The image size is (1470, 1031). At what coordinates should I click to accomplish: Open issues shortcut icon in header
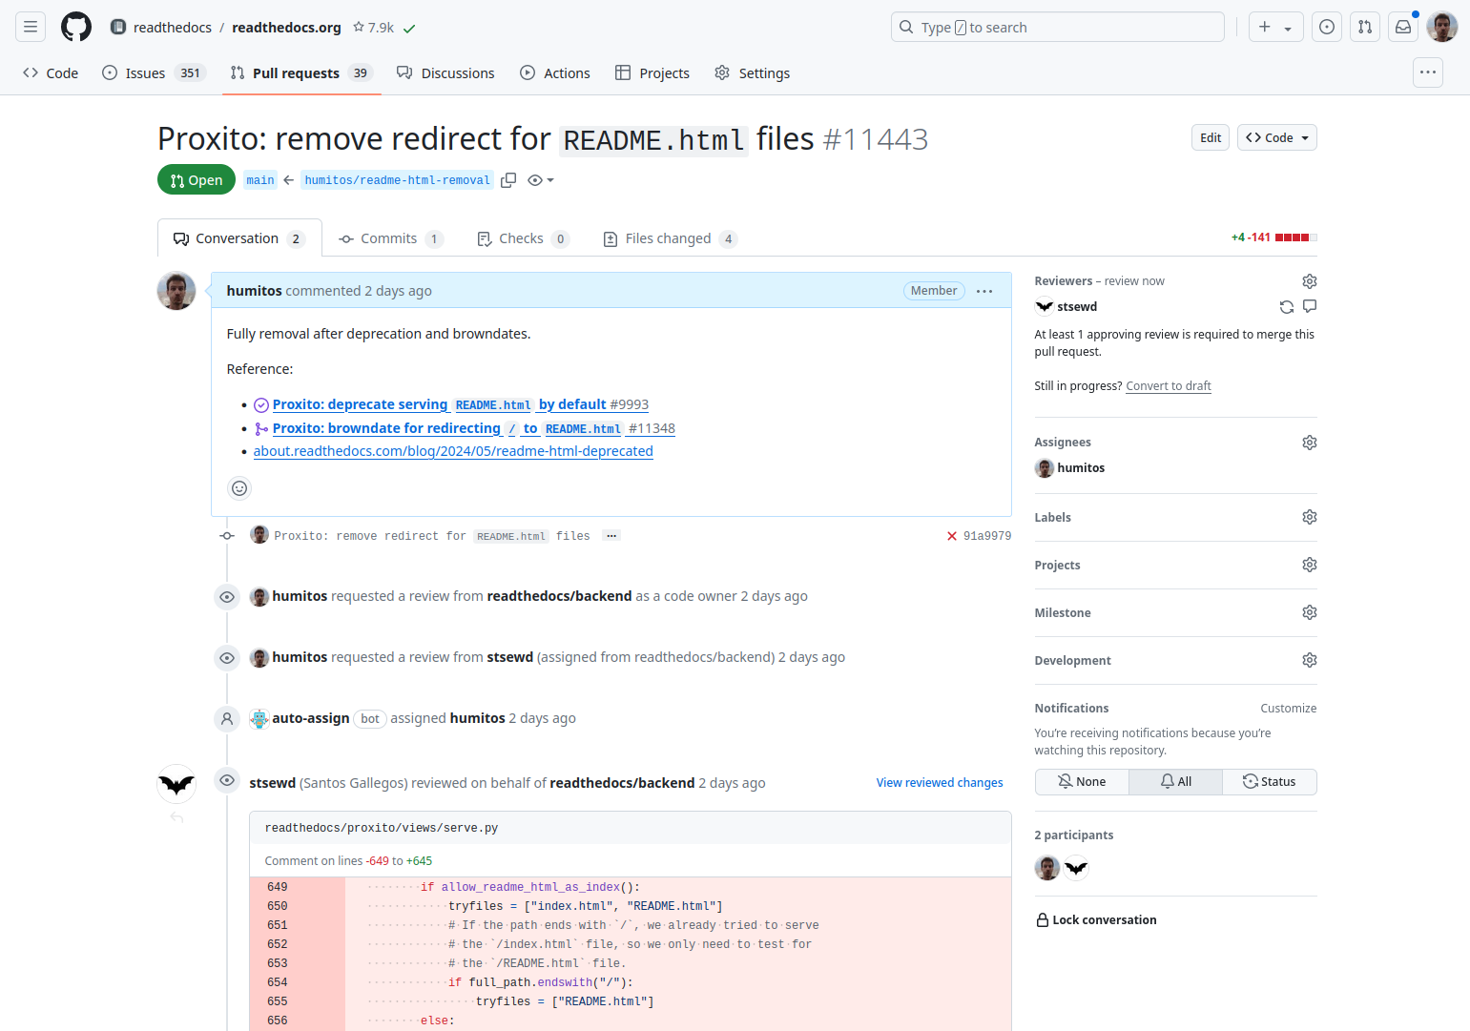1327,27
